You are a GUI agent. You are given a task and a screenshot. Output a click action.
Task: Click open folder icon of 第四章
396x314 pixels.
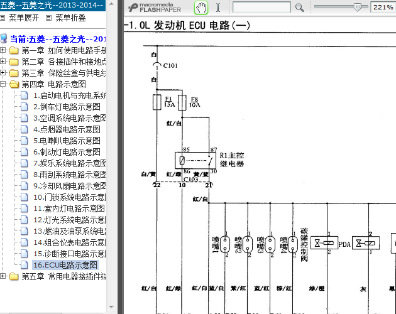point(14,84)
